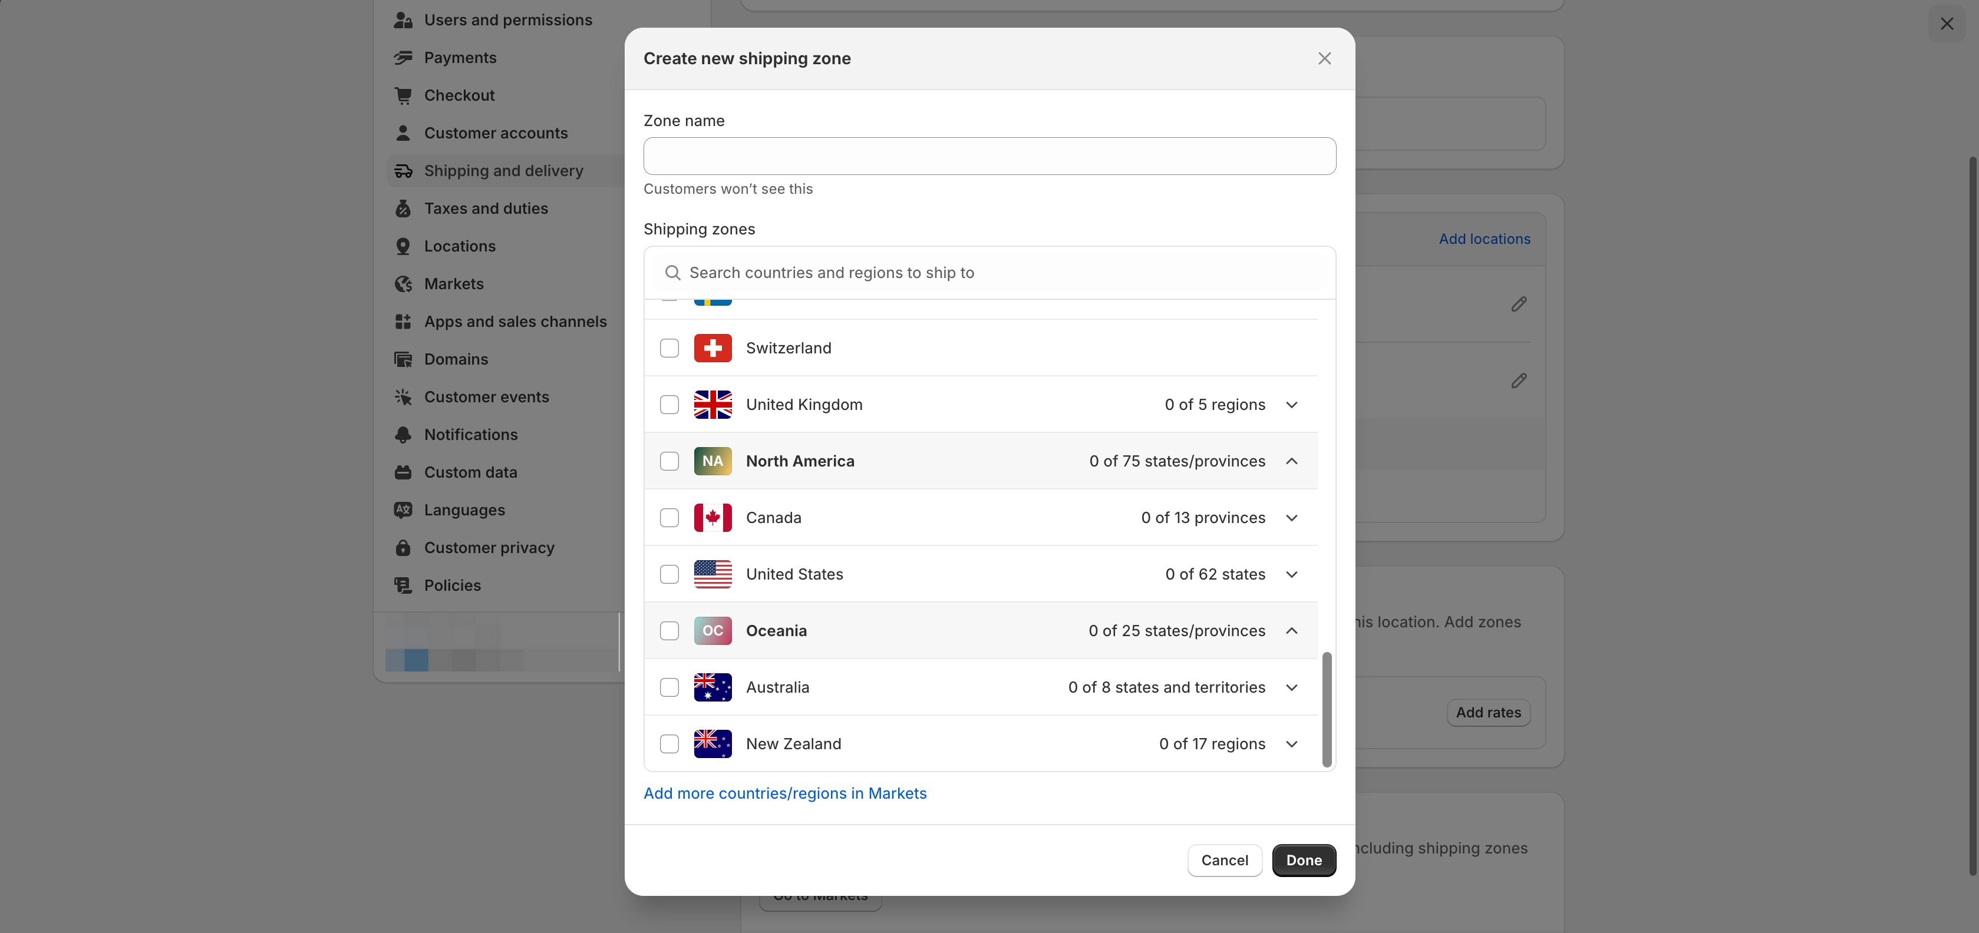Click the search magnifier icon in Shipping zones
1979x933 pixels.
pyautogui.click(x=672, y=273)
